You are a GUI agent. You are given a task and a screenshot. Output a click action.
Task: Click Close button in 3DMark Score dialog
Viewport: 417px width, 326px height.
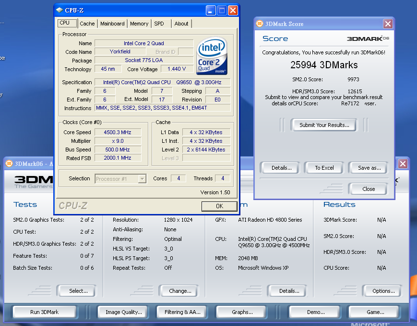369,189
